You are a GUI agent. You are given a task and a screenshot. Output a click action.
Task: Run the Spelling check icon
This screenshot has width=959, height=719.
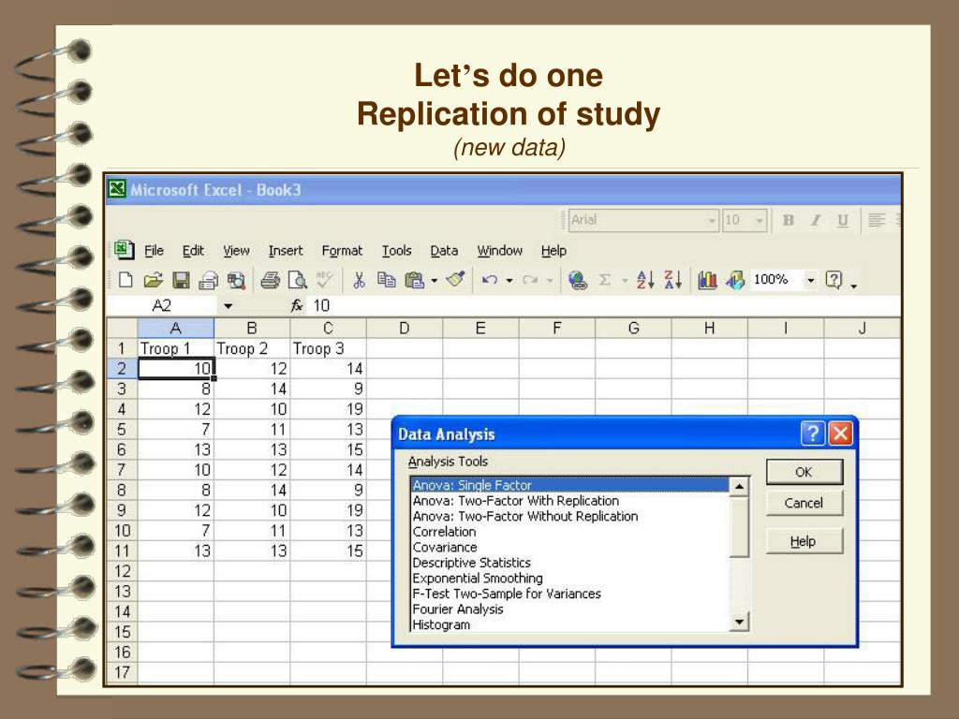(x=325, y=279)
